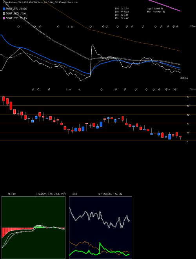Click the price axis label 14
Screen dimensions: 196x259
pyautogui.click(x=188, y=97)
